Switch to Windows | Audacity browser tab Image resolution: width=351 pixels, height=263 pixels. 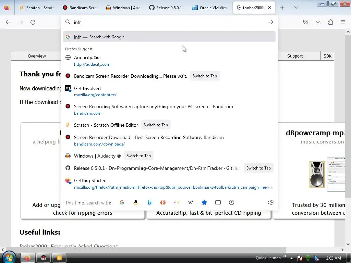[124, 8]
